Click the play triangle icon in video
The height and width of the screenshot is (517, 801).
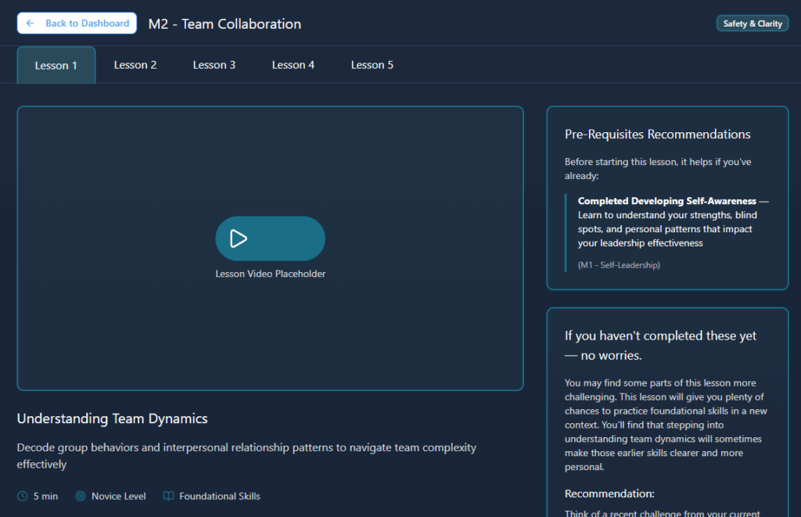239,239
